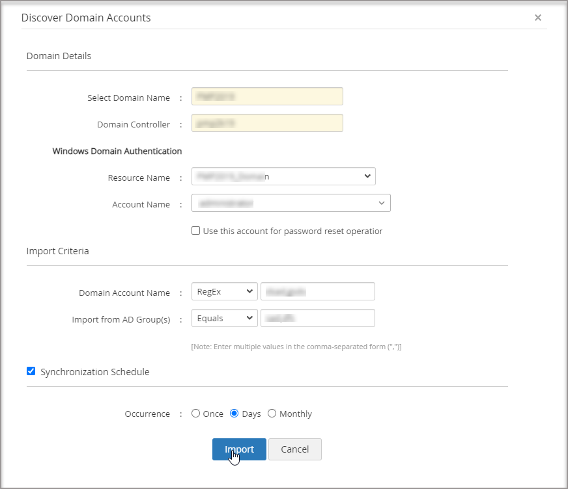
Task: Enable use this account for password reset
Action: (x=195, y=231)
